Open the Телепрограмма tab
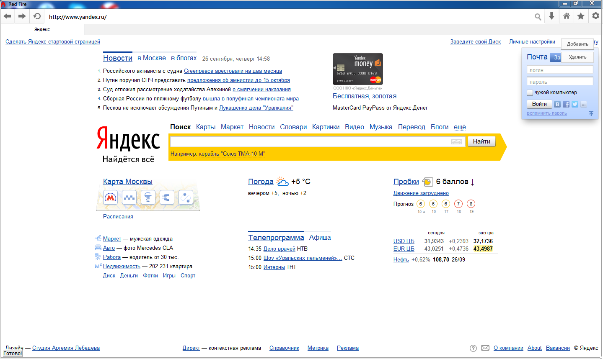603x359 pixels. click(x=276, y=238)
